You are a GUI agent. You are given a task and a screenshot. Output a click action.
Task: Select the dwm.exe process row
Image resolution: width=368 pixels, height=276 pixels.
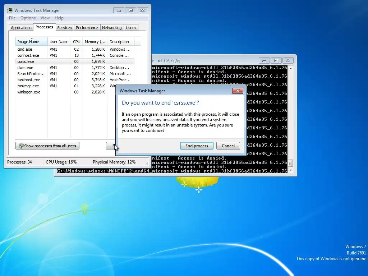[75, 68]
